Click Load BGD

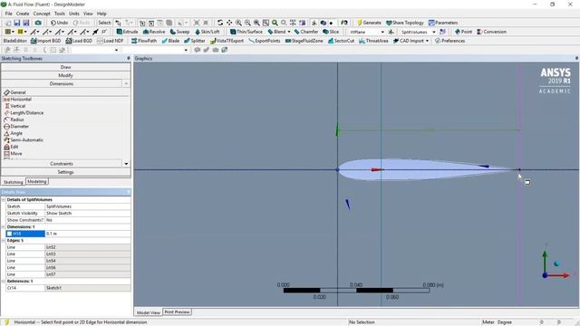pyautogui.click(x=79, y=41)
